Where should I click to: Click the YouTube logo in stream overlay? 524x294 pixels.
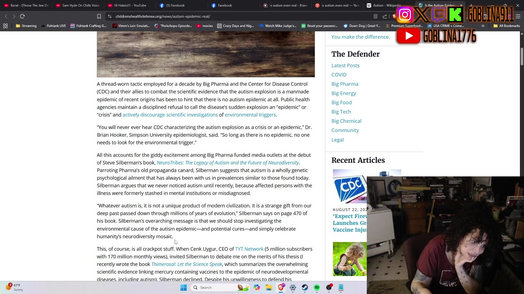pos(409,36)
